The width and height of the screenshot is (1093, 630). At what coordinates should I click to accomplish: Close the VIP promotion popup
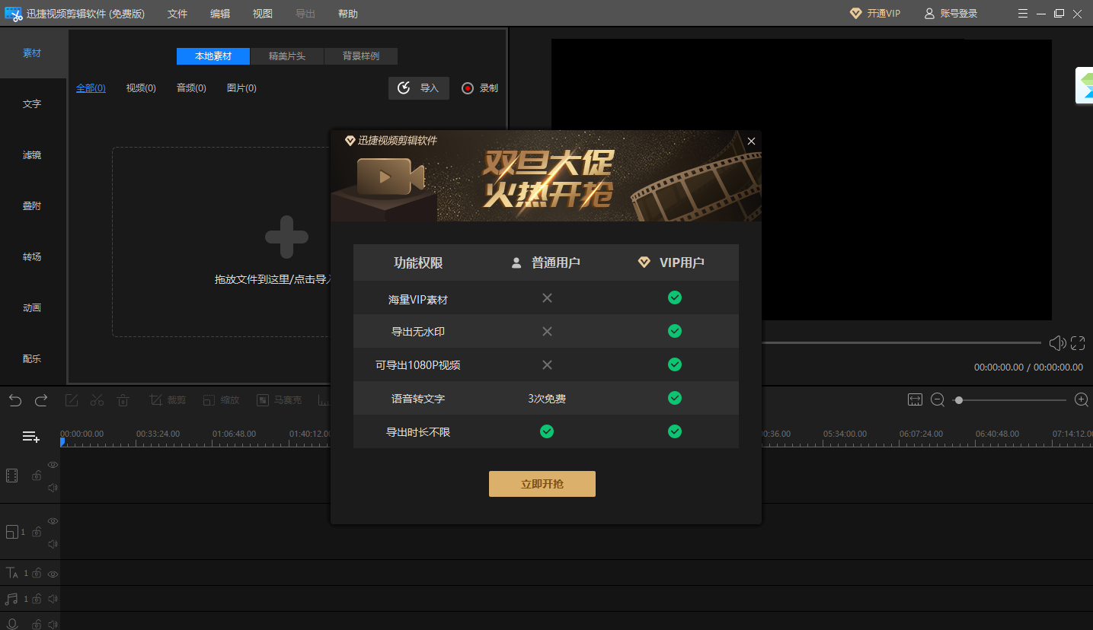click(x=751, y=141)
